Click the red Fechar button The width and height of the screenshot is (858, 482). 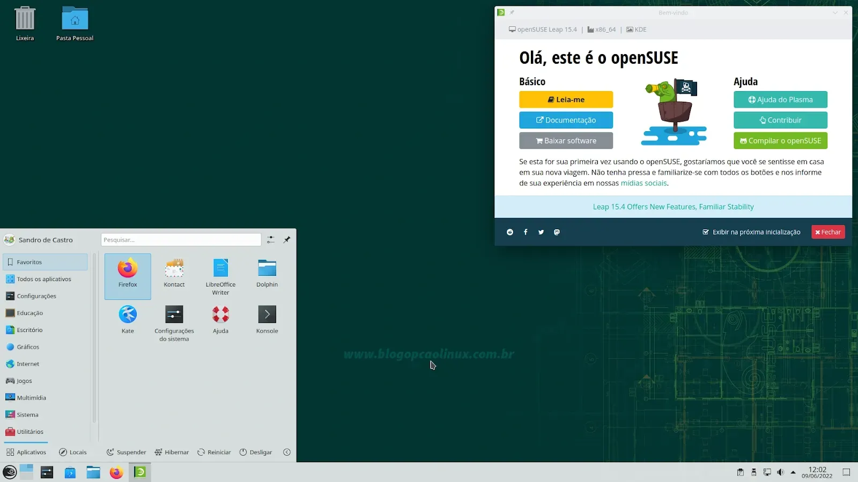click(x=828, y=232)
